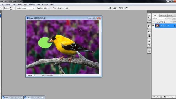Image resolution: width=176 pixels, height=99 pixels.
Task: Select the Background layer name
Action: click(164, 26)
